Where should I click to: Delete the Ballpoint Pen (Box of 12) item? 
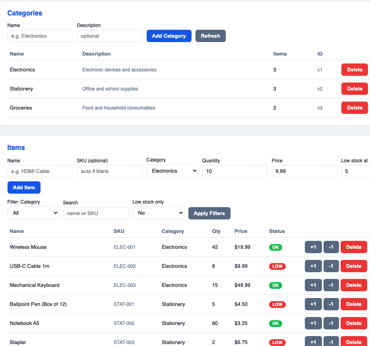tap(354, 304)
